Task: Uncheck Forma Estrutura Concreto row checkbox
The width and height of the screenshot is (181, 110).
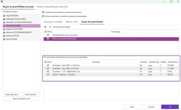Action: [x=48, y=74]
